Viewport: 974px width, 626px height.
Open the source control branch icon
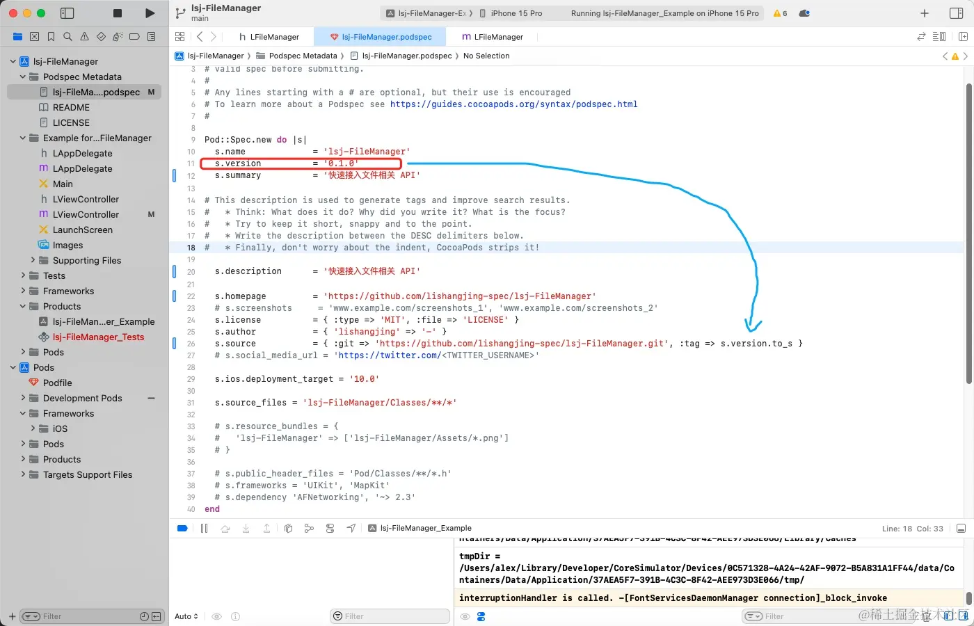tap(180, 13)
